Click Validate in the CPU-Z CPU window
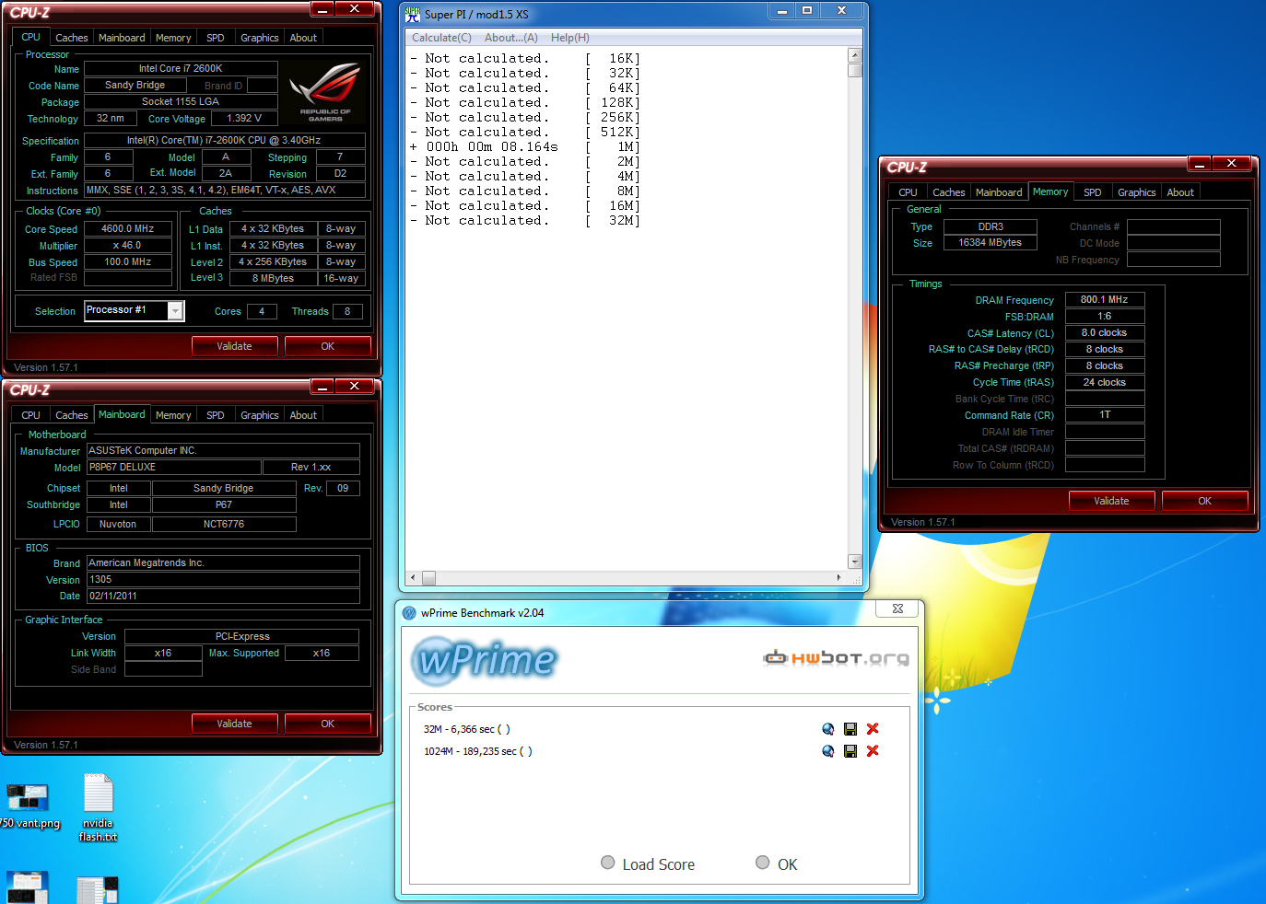Image resolution: width=1266 pixels, height=904 pixels. [x=234, y=346]
